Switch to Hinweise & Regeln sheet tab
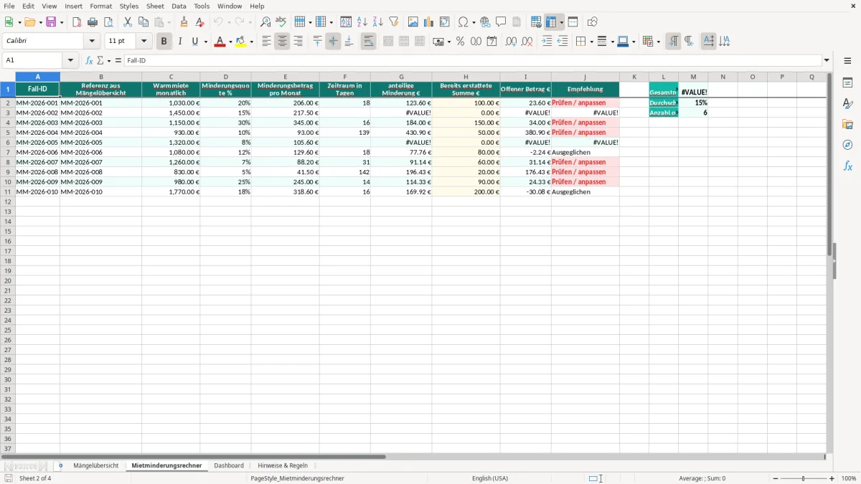This screenshot has height=484, width=861. coord(283,466)
